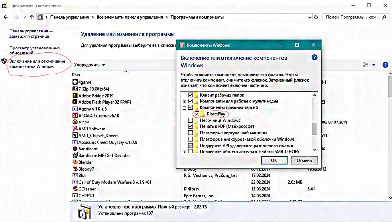The image size is (392, 222).
Task: Collapse 'Компоненты прежних версий' node
Action: pos(184,108)
